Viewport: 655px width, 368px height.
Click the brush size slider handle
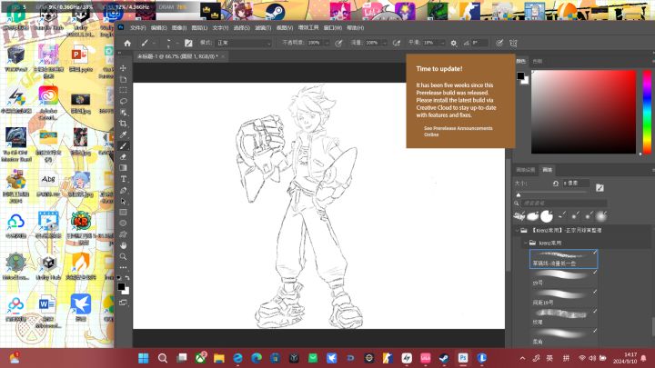[519, 194]
